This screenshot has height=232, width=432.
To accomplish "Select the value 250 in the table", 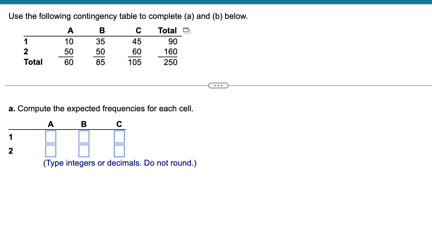I will pyautogui.click(x=171, y=62).
